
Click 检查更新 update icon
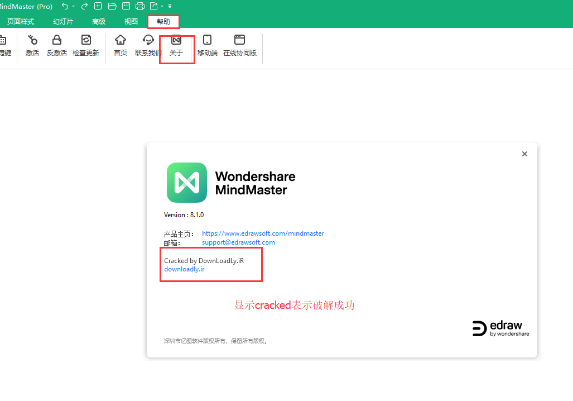tap(86, 45)
